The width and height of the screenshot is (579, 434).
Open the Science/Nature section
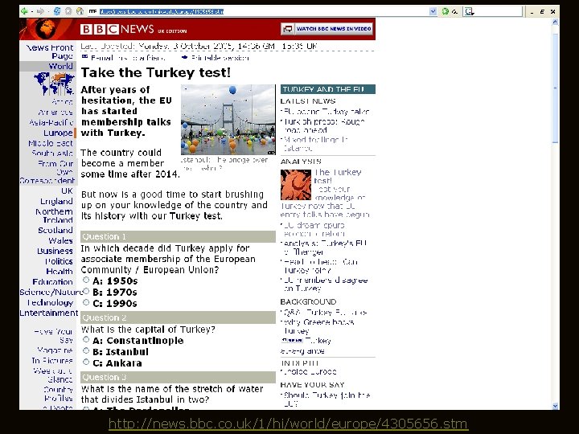point(51,292)
